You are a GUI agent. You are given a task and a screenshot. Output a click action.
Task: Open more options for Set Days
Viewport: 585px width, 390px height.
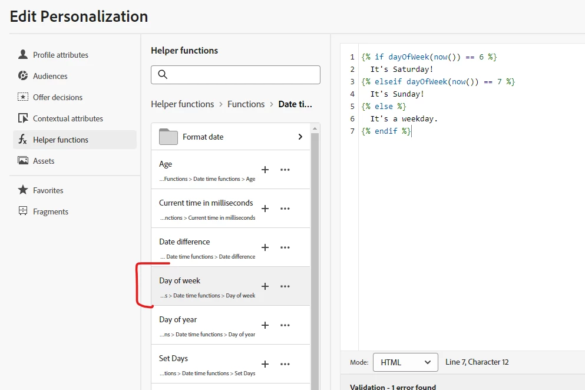click(x=285, y=364)
